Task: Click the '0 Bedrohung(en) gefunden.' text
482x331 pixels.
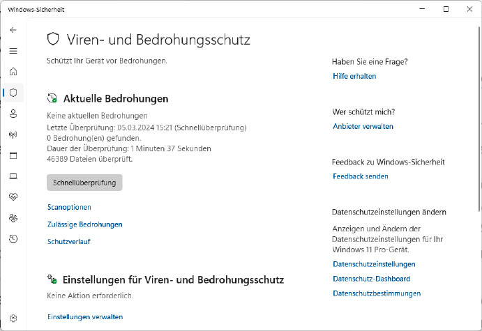Action: [x=94, y=138]
